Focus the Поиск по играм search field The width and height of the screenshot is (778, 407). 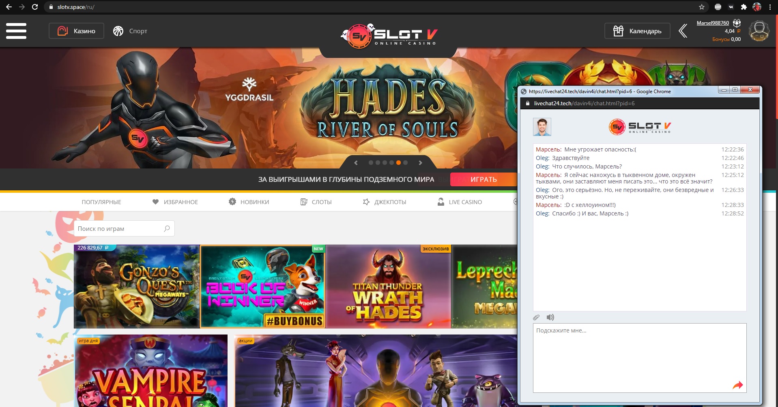(x=124, y=228)
